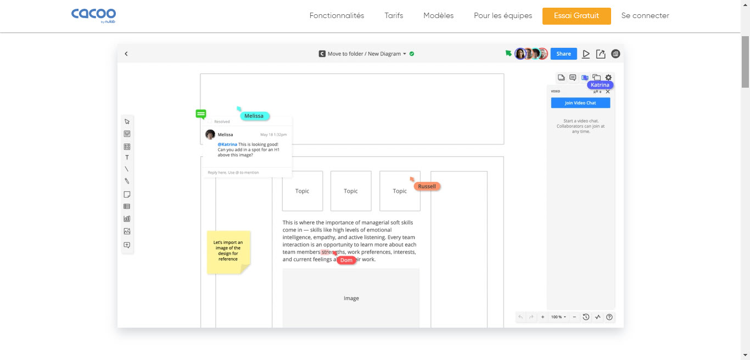Zoom out with the minus control
Viewport: 750px width, 360px height.
[574, 317]
